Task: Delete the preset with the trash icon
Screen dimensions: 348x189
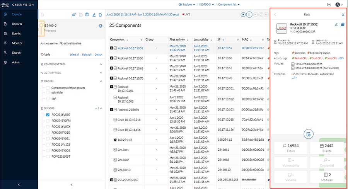Action: click(100, 15)
